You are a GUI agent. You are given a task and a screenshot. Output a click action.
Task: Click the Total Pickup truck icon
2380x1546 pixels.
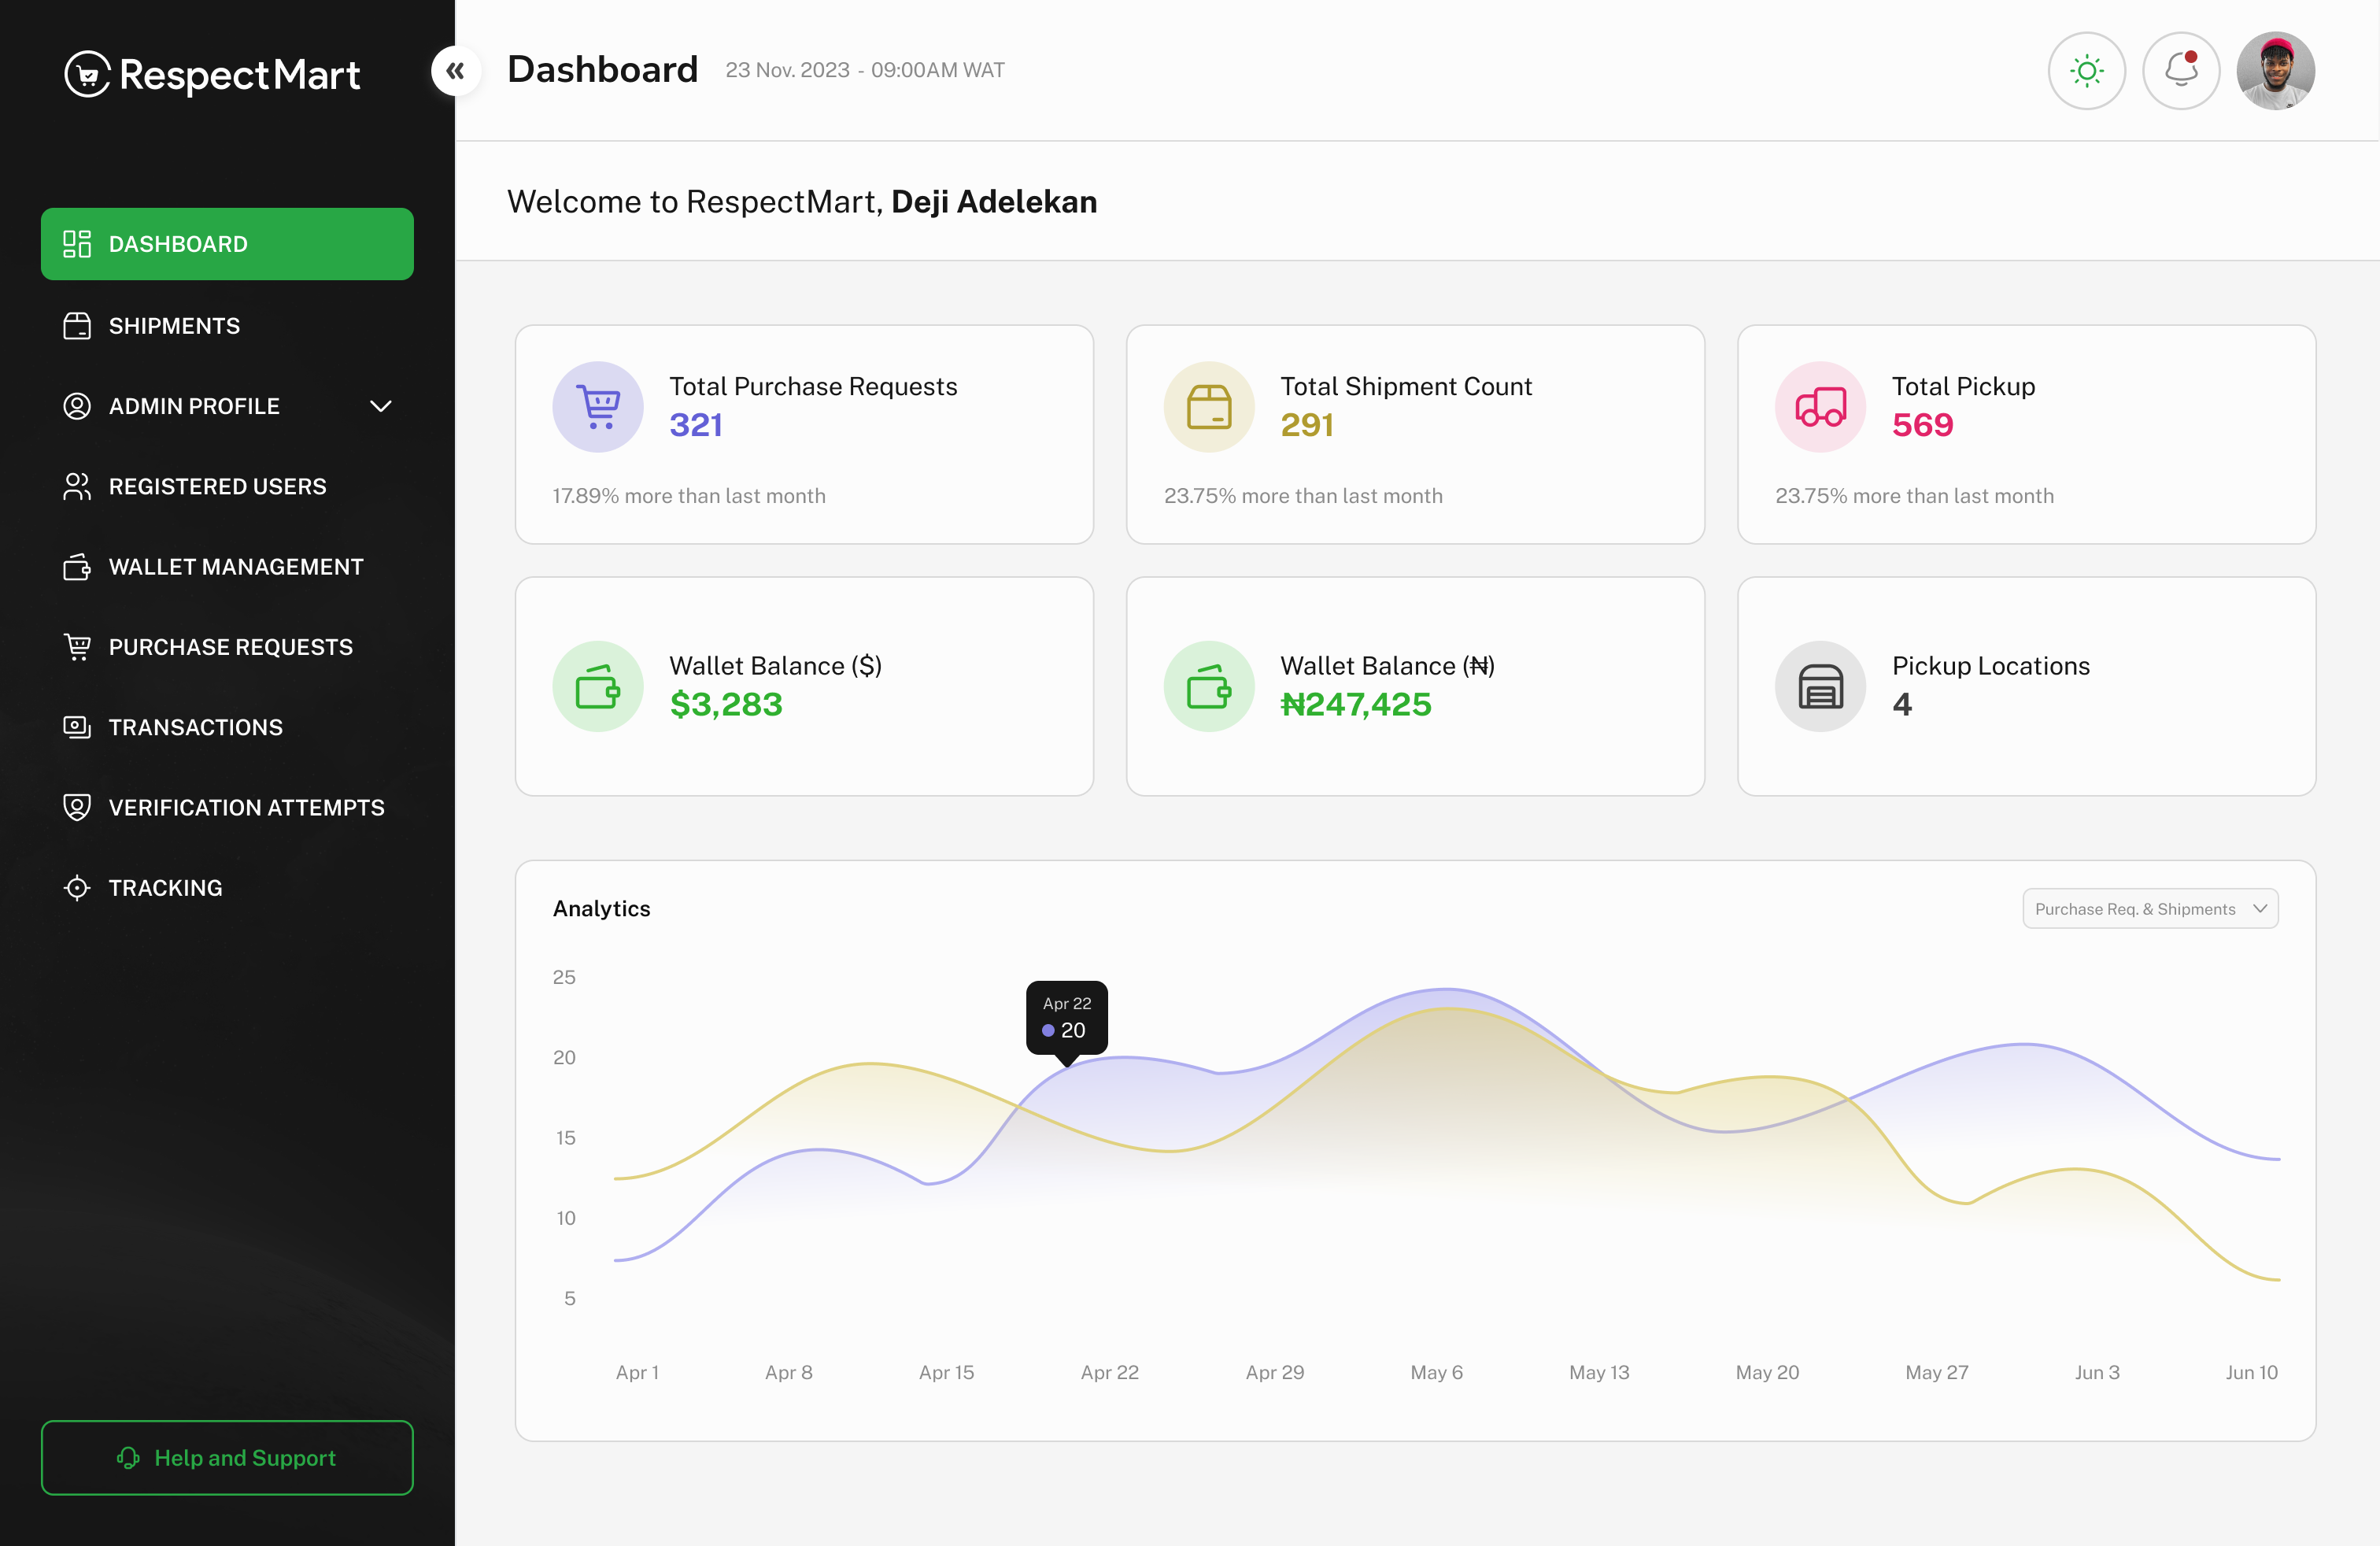click(1820, 407)
